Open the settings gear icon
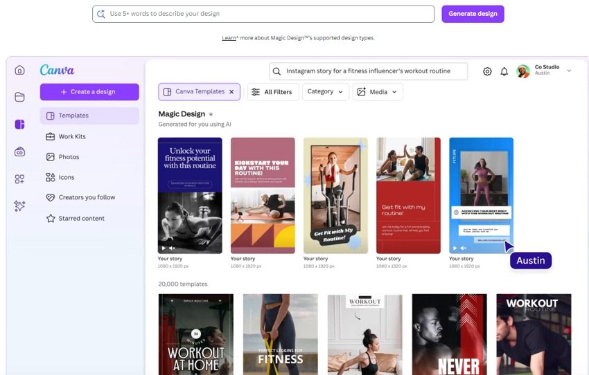The width and height of the screenshot is (589, 375). [487, 71]
